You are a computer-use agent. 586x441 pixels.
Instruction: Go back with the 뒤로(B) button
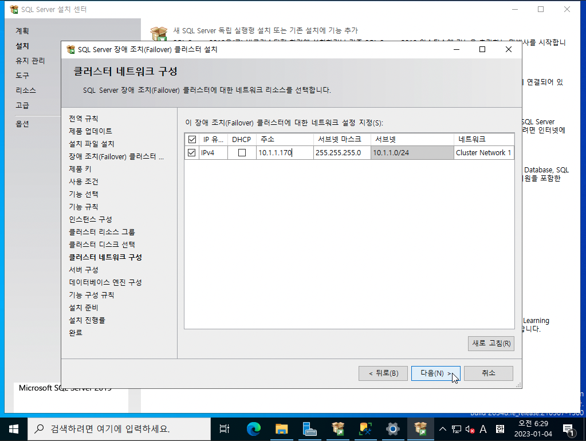pyautogui.click(x=383, y=373)
